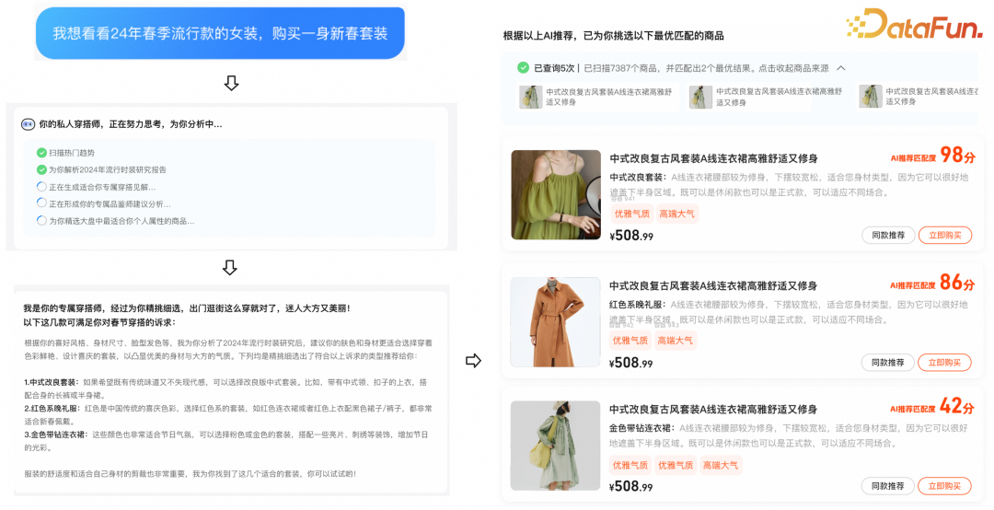Image resolution: width=994 pixels, height=510 pixels.
Task: Select the 高端大气 tag in 金色带钻连衣裙 card
Action: pos(720,465)
